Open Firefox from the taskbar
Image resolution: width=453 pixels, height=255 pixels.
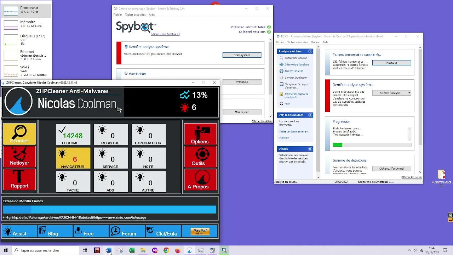178,250
